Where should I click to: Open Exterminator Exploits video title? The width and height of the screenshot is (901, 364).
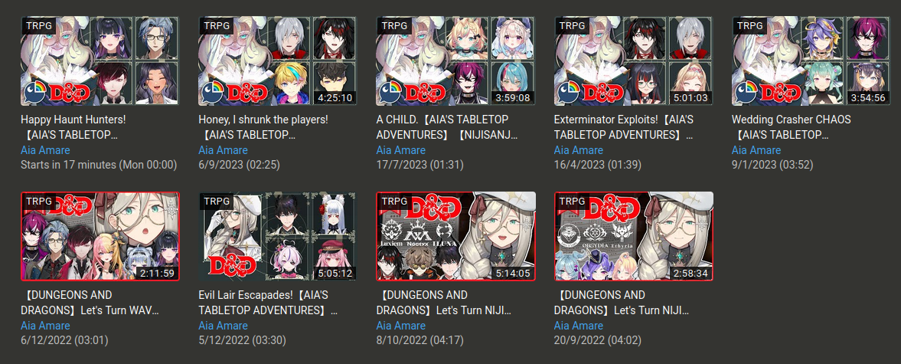pos(624,128)
